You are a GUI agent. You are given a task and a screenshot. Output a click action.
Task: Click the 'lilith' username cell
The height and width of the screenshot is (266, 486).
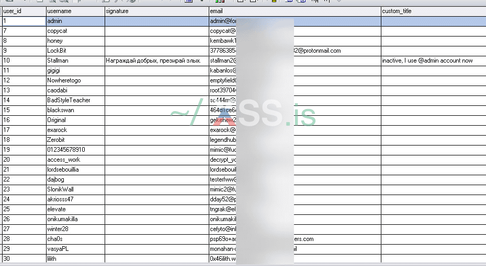pos(75,259)
